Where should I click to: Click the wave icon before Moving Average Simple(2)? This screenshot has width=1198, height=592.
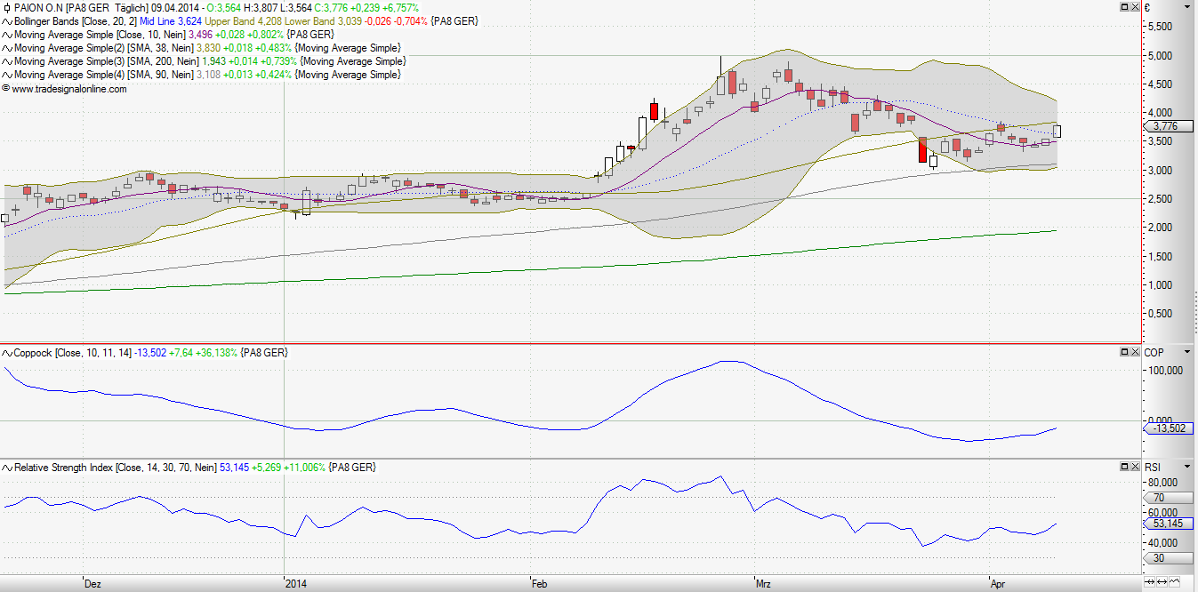point(7,48)
